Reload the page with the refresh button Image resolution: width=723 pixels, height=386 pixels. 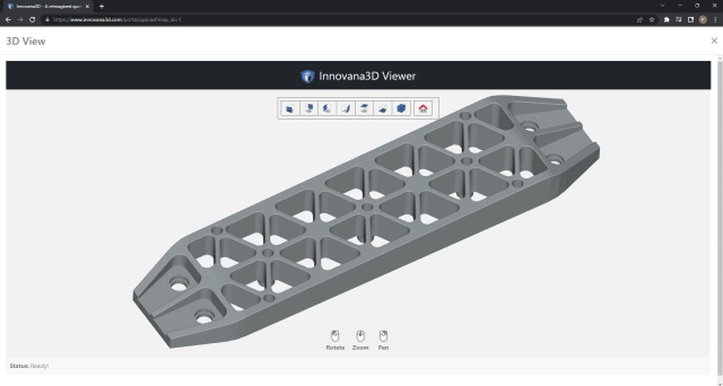click(x=32, y=19)
